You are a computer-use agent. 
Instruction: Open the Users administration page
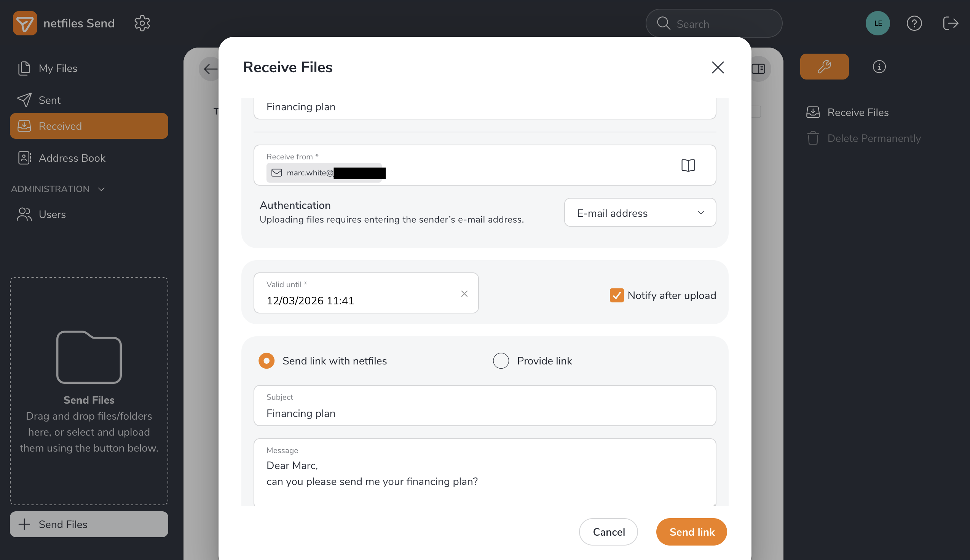52,214
